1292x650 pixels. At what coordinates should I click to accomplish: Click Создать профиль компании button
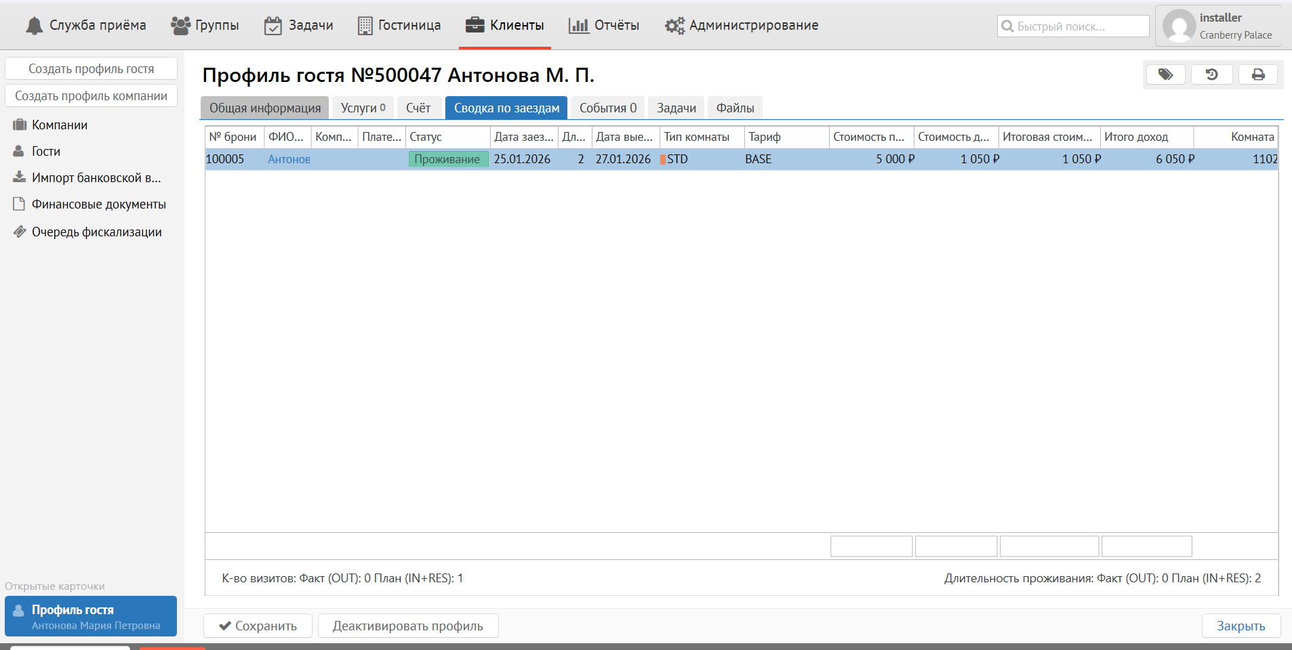click(92, 95)
